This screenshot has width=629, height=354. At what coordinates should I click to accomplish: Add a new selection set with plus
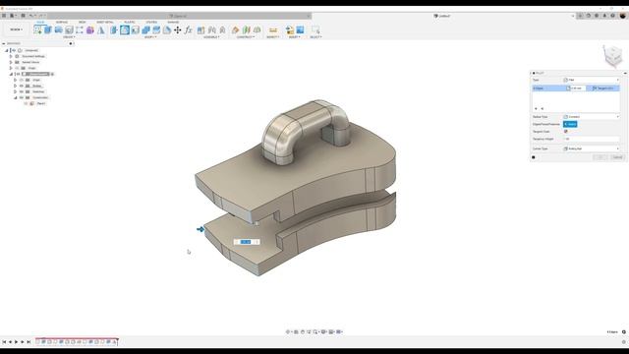(536, 109)
